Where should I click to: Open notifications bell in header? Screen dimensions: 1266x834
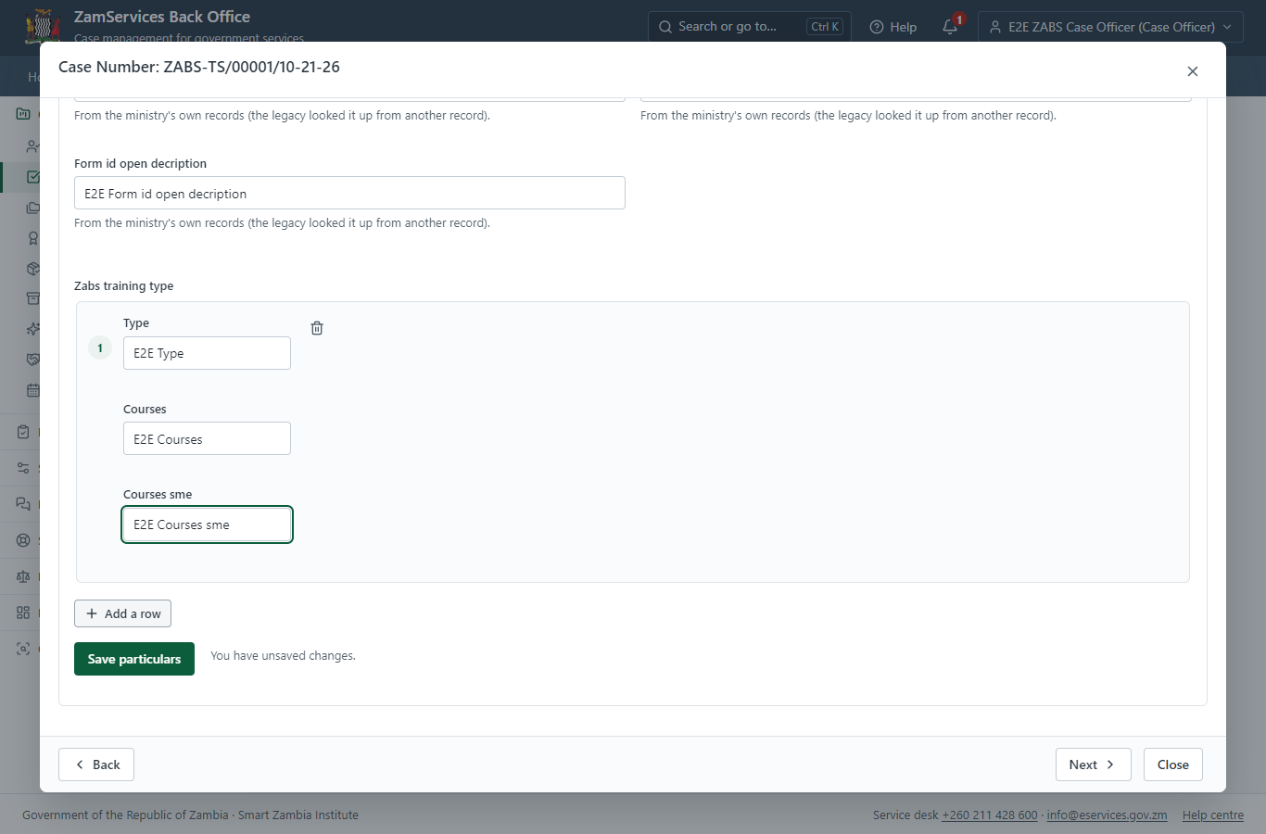pyautogui.click(x=950, y=27)
